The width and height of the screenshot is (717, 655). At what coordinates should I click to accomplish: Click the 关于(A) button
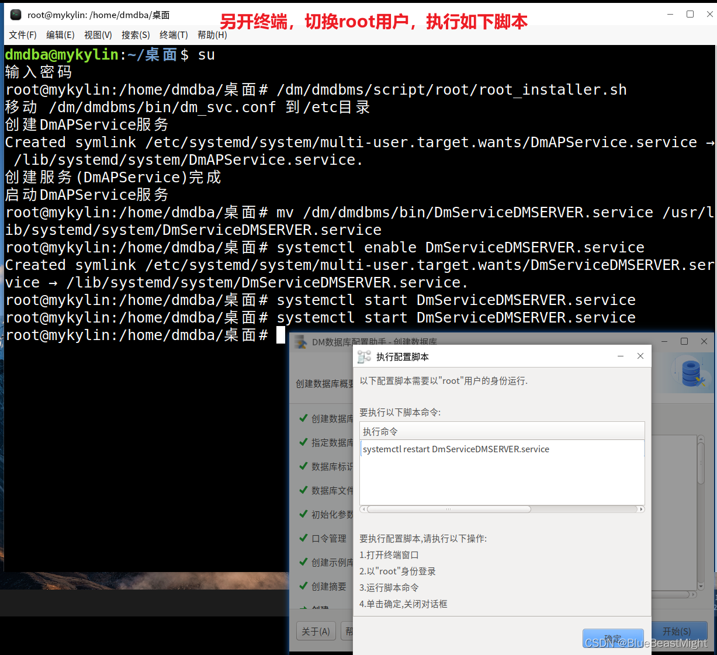click(316, 631)
